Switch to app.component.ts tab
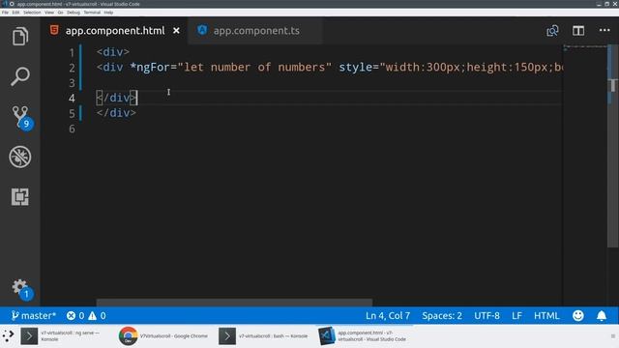The image size is (619, 348). tap(255, 30)
